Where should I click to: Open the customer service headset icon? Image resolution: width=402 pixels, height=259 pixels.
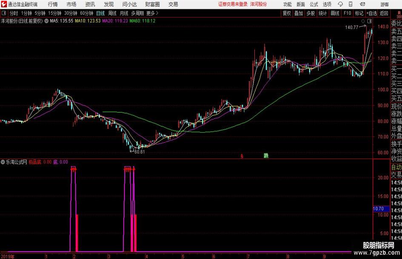pos(340,4)
